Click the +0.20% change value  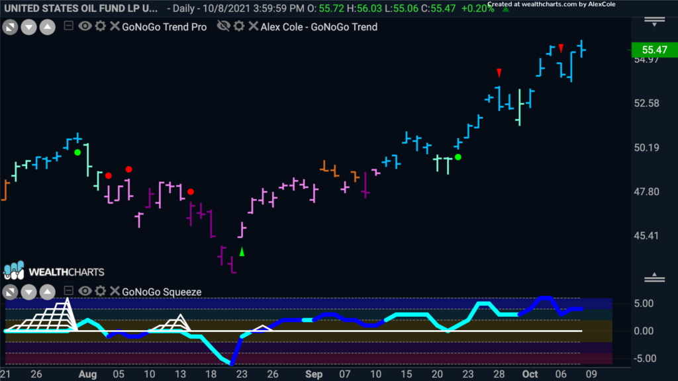point(477,9)
